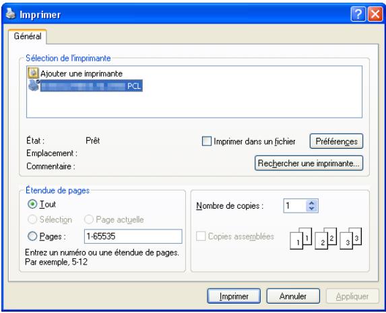Click the printer icon in title bar
Screen dimensions: 386x313
[11, 13]
